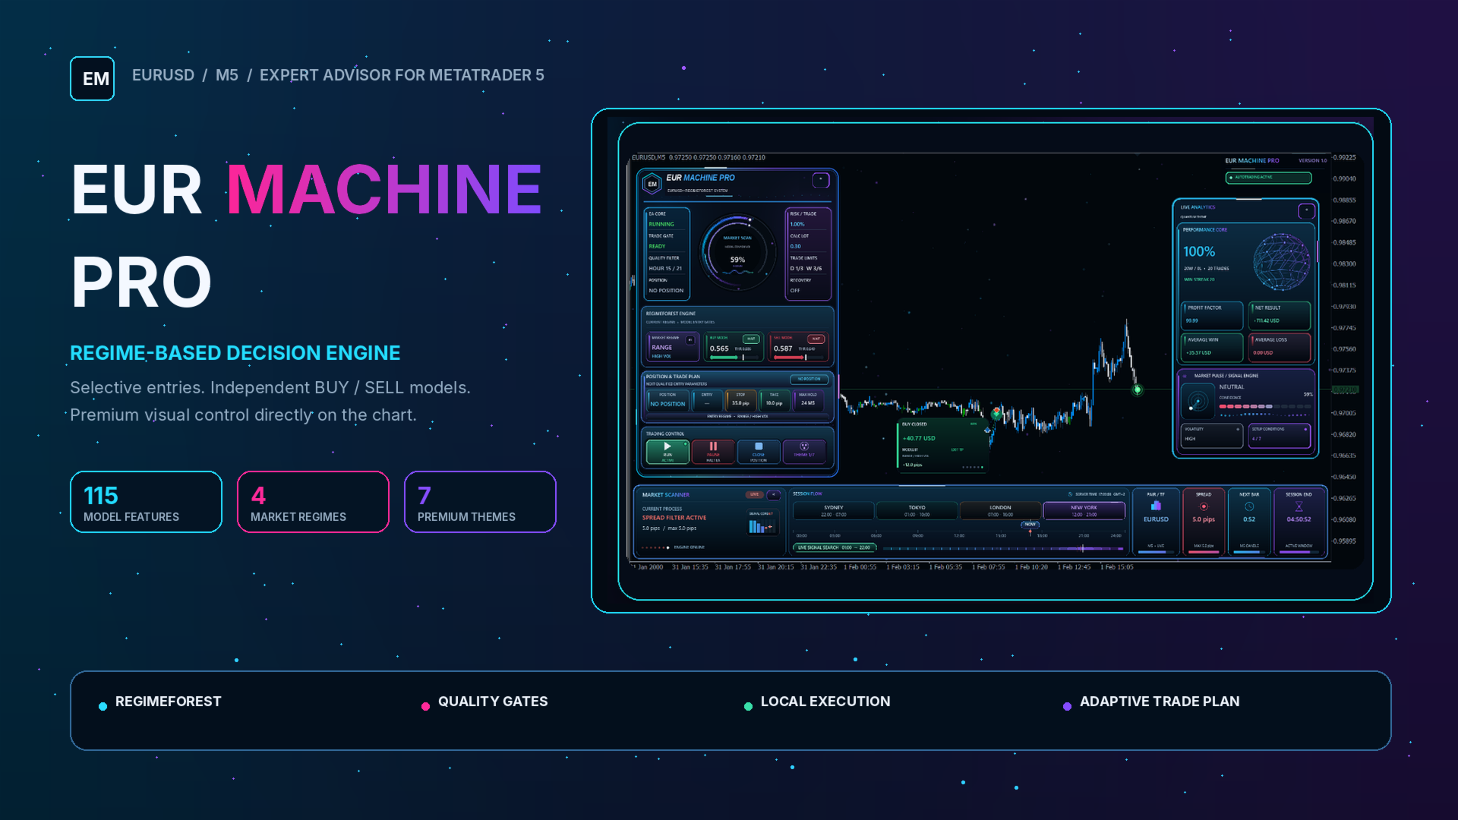Open the Net Result stat card
The width and height of the screenshot is (1458, 820).
pos(1280,315)
